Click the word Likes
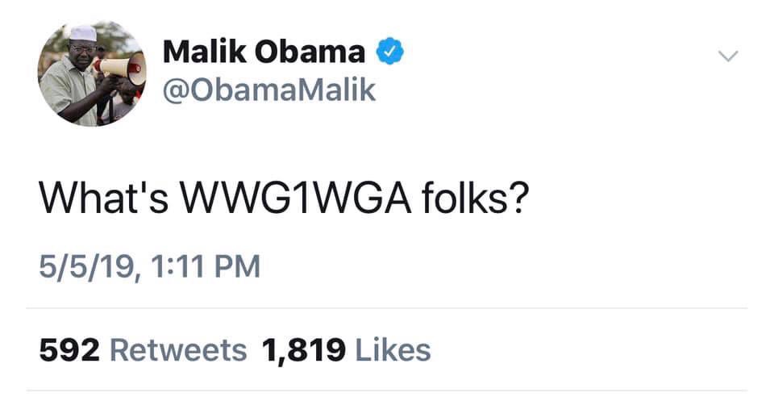Image resolution: width=774 pixels, height=397 pixels. (393, 350)
